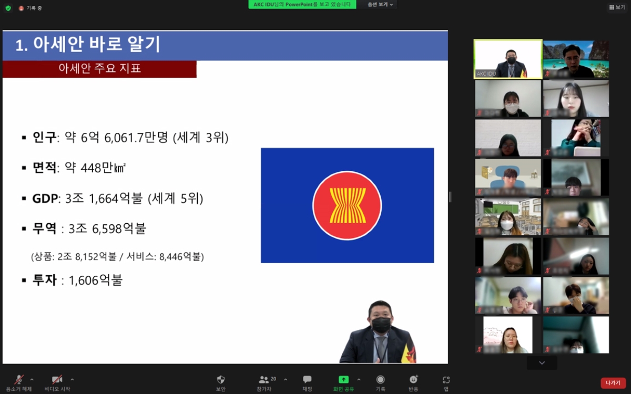Open the 옵션 보기 dropdown
The width and height of the screenshot is (631, 394).
click(380, 4)
